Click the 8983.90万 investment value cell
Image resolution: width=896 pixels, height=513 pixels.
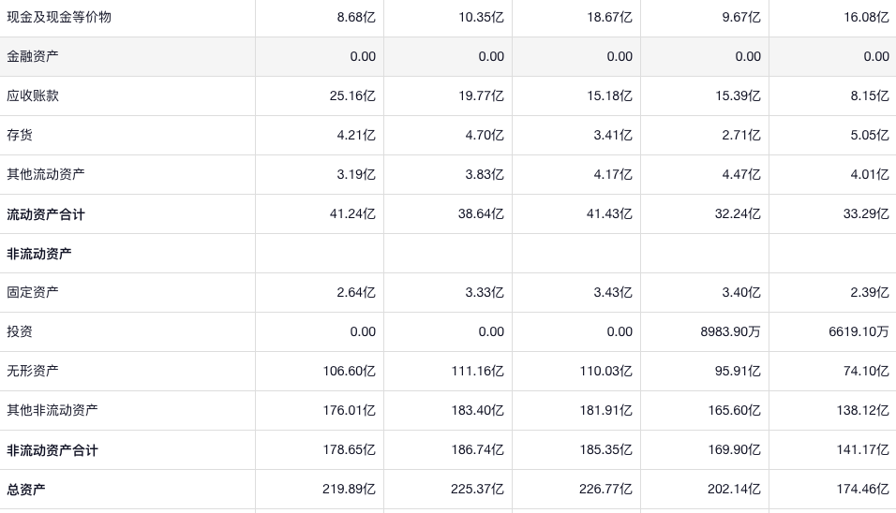(730, 331)
